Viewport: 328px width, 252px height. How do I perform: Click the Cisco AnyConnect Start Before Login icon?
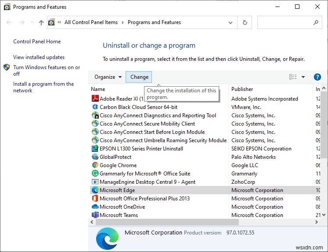pos(95,132)
